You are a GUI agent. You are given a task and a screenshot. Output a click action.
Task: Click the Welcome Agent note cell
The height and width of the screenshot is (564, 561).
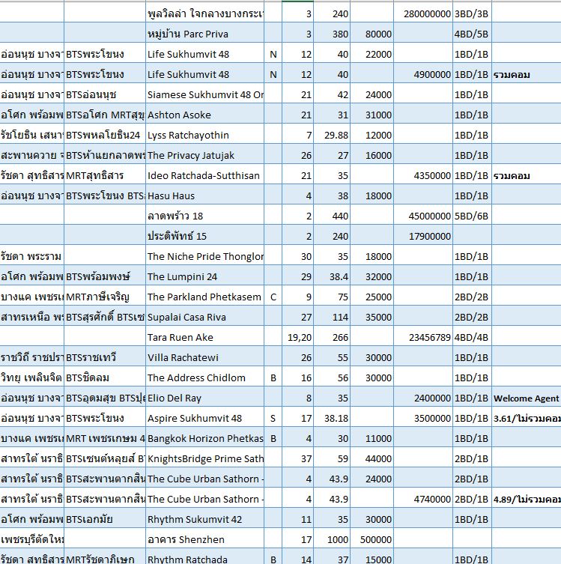(527, 398)
